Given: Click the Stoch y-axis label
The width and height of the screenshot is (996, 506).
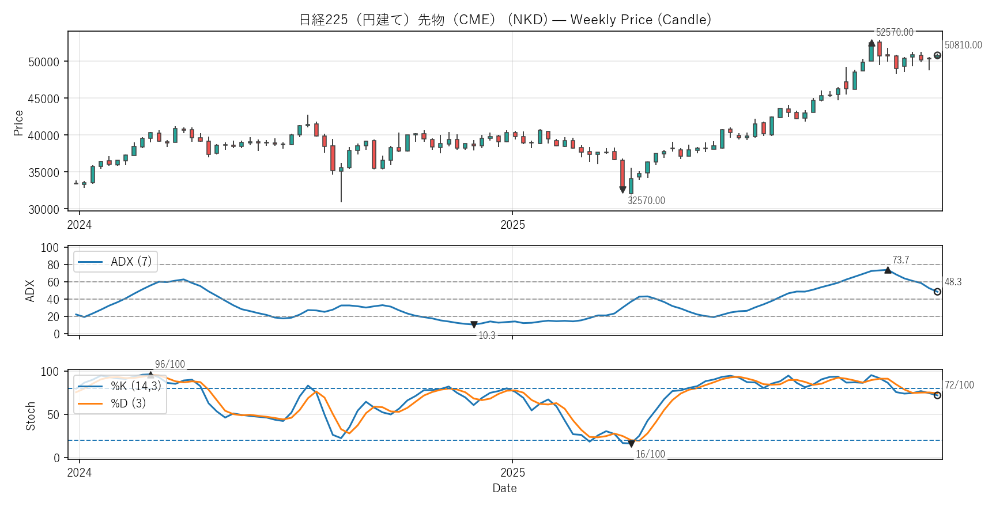Looking at the screenshot, I should 31,416.
